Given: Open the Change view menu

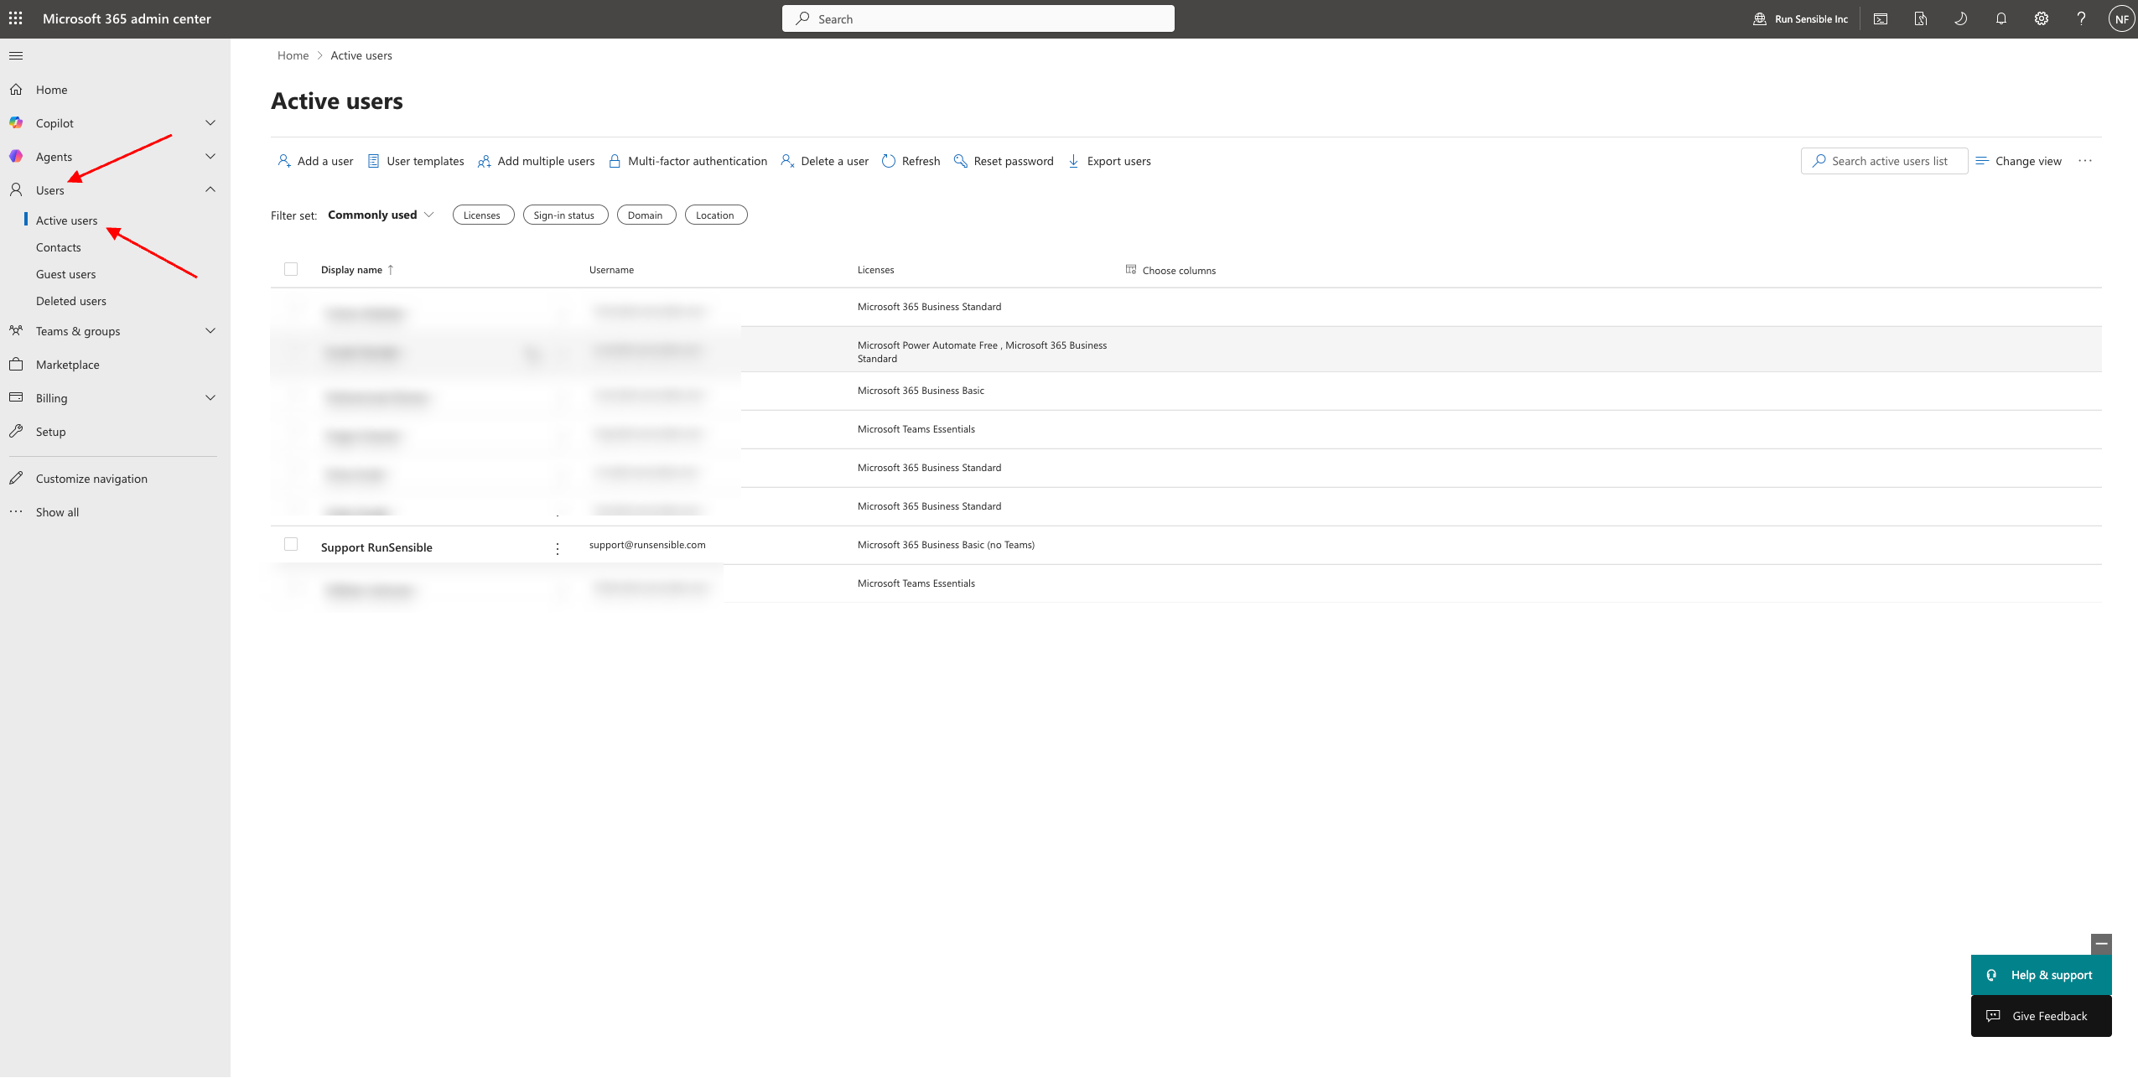Looking at the screenshot, I should pos(2019,161).
